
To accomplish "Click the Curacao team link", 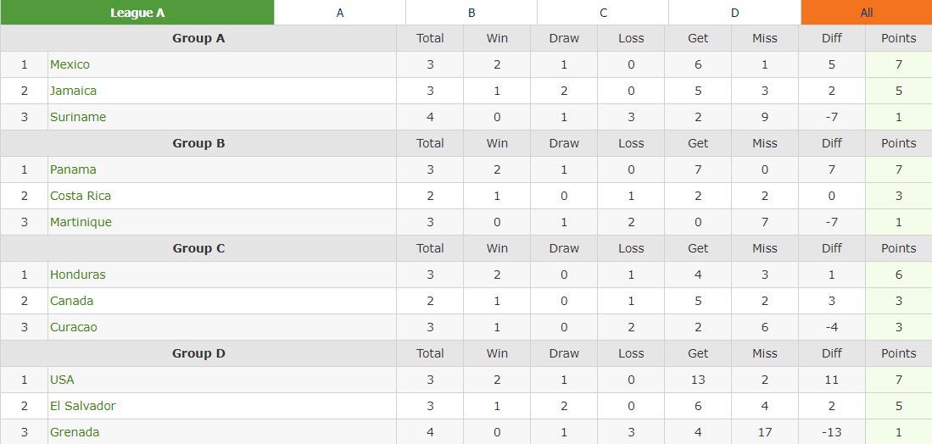I will (x=74, y=327).
